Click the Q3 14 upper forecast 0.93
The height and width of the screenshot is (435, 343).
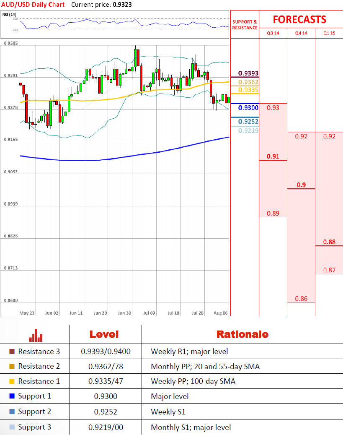click(273, 108)
